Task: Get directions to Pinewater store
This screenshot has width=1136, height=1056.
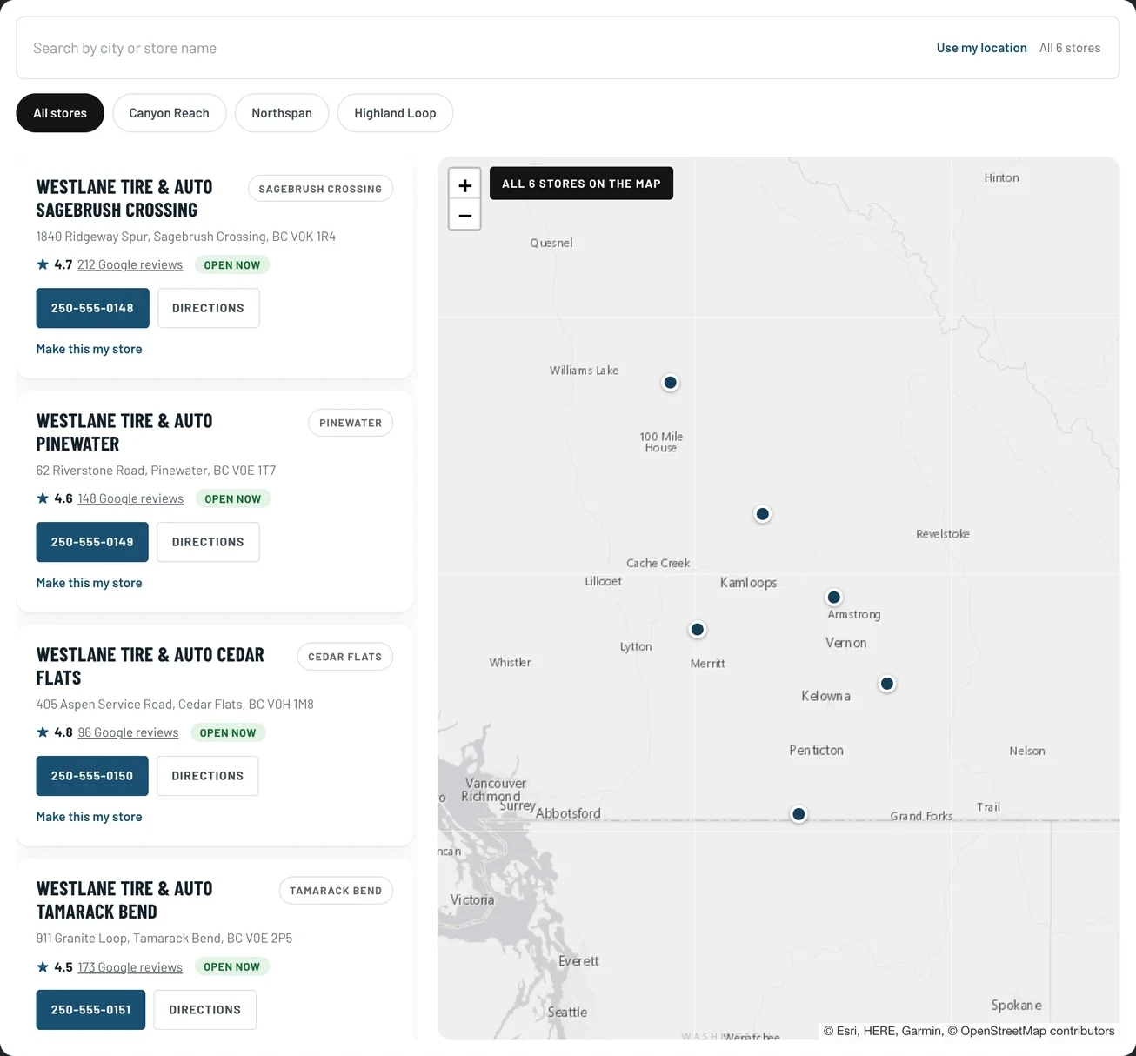Action: [x=208, y=542]
